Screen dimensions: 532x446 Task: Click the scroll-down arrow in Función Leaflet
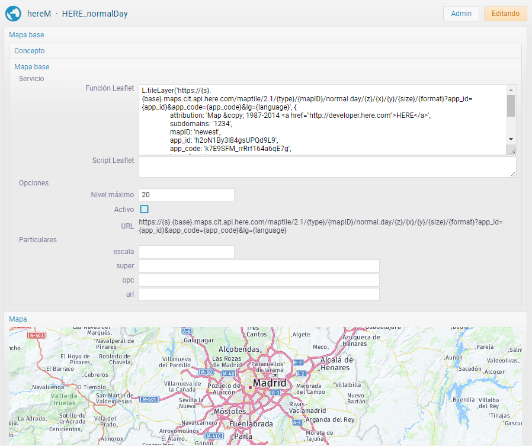(511, 139)
